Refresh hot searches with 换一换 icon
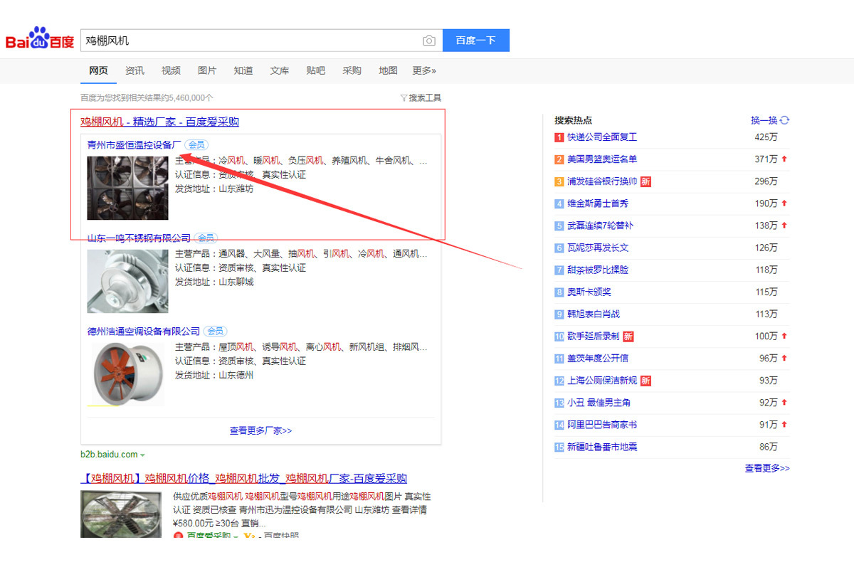Screen dimensions: 854x567 pos(785,120)
